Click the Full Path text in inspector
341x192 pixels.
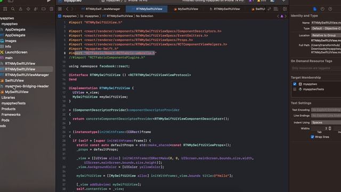coord(326,49)
